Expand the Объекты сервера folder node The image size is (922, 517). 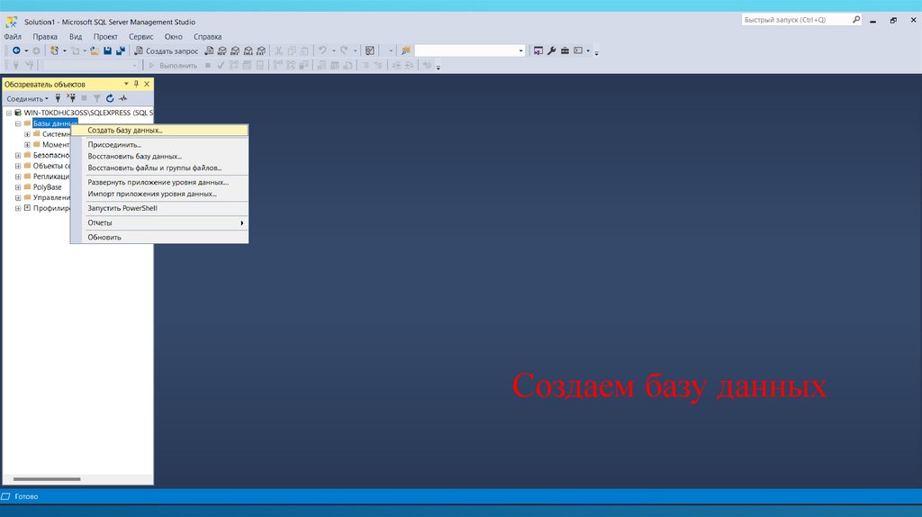click(18, 166)
